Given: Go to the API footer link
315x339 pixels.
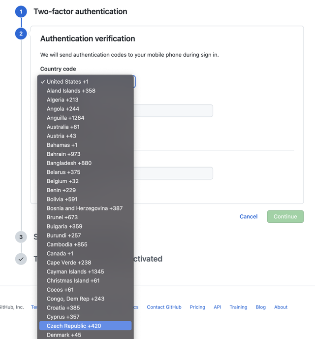Looking at the screenshot, I should (218, 307).
